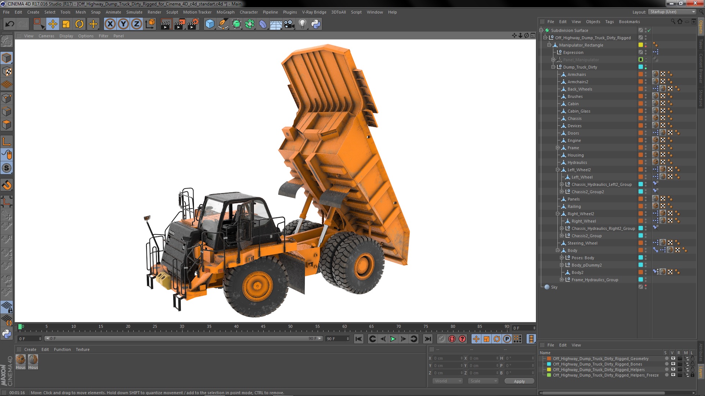Play the animation forward

point(393,339)
